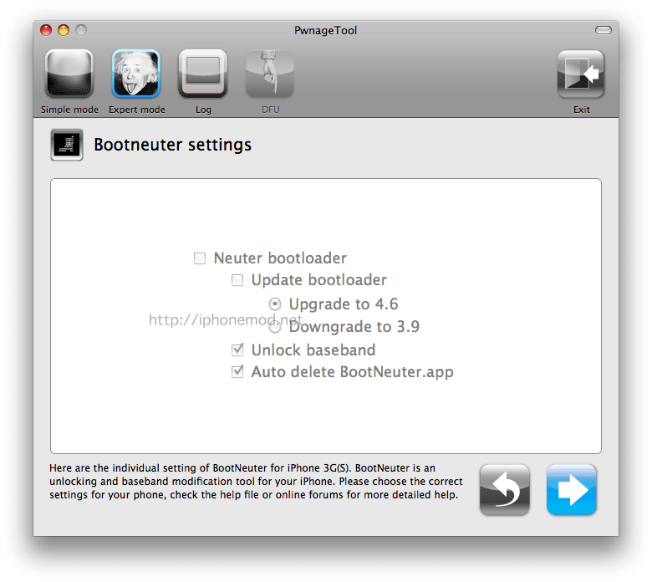
Task: Select the Expert mode Einstein icon
Action: click(136, 74)
